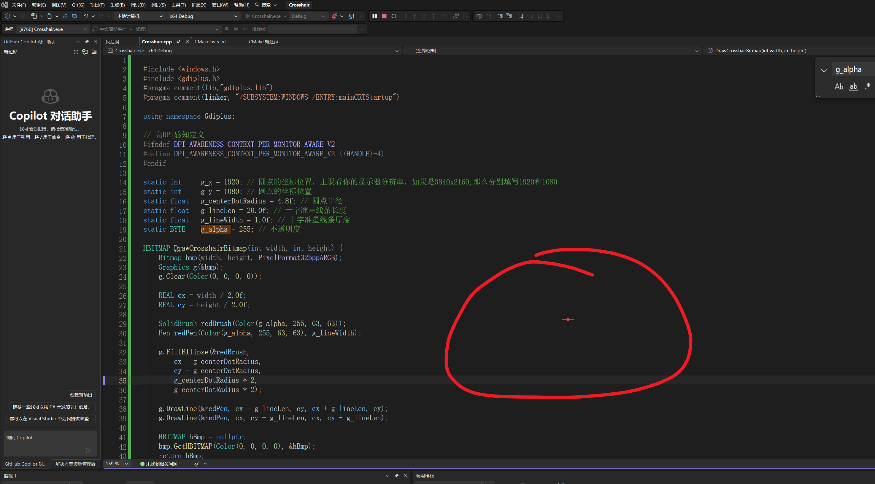
Task: Open the File menu
Action: tap(19, 5)
